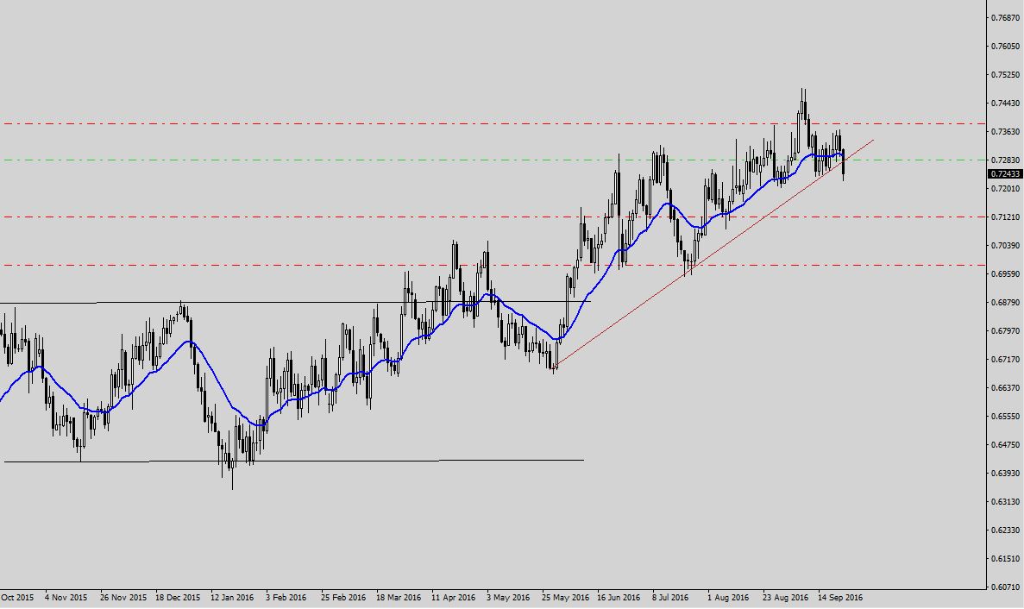Click the 0.75250 price axis label

(1006, 74)
